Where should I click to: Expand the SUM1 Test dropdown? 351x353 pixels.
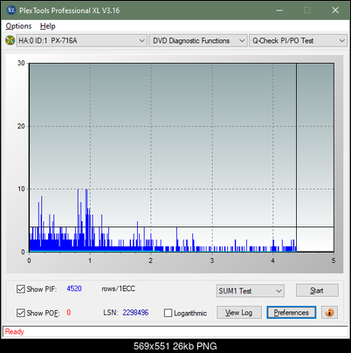251,291
